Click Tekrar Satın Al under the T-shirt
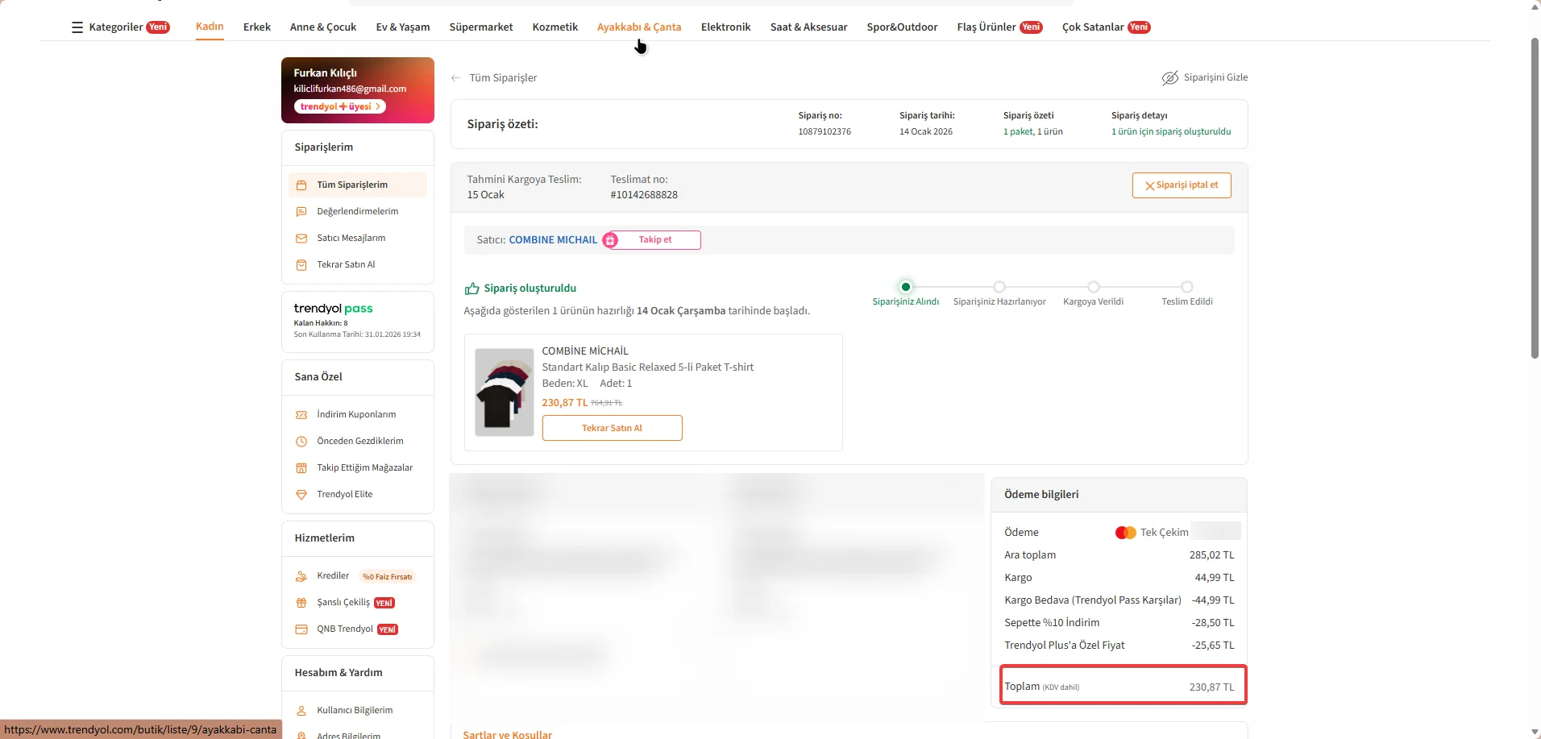The height and width of the screenshot is (739, 1541). pyautogui.click(x=613, y=428)
